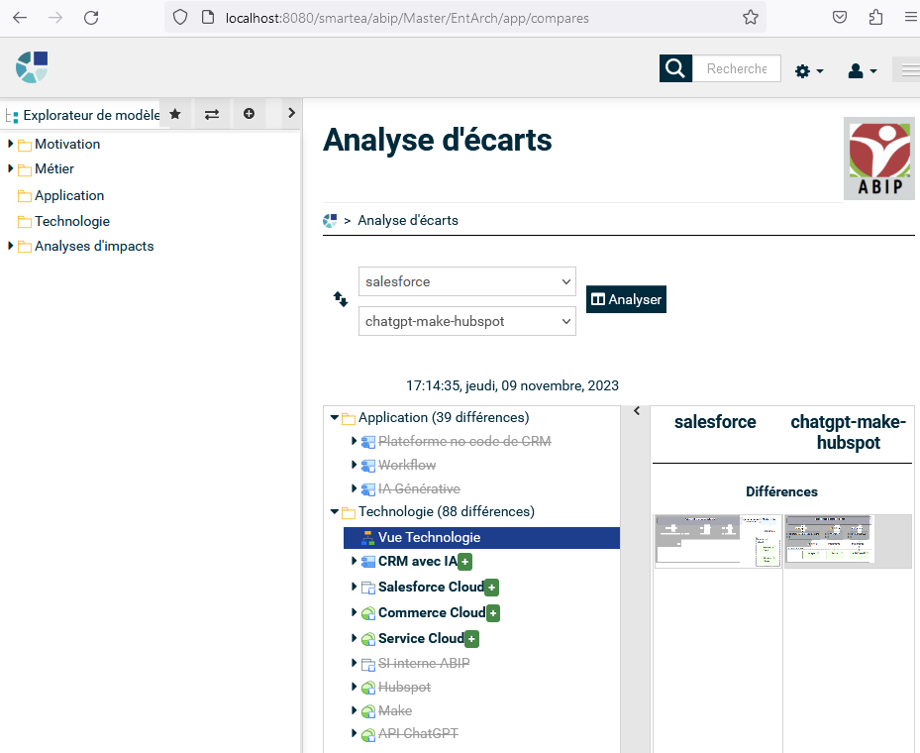Click inside the Recherche search field
This screenshot has width=920, height=753.
coord(737,68)
